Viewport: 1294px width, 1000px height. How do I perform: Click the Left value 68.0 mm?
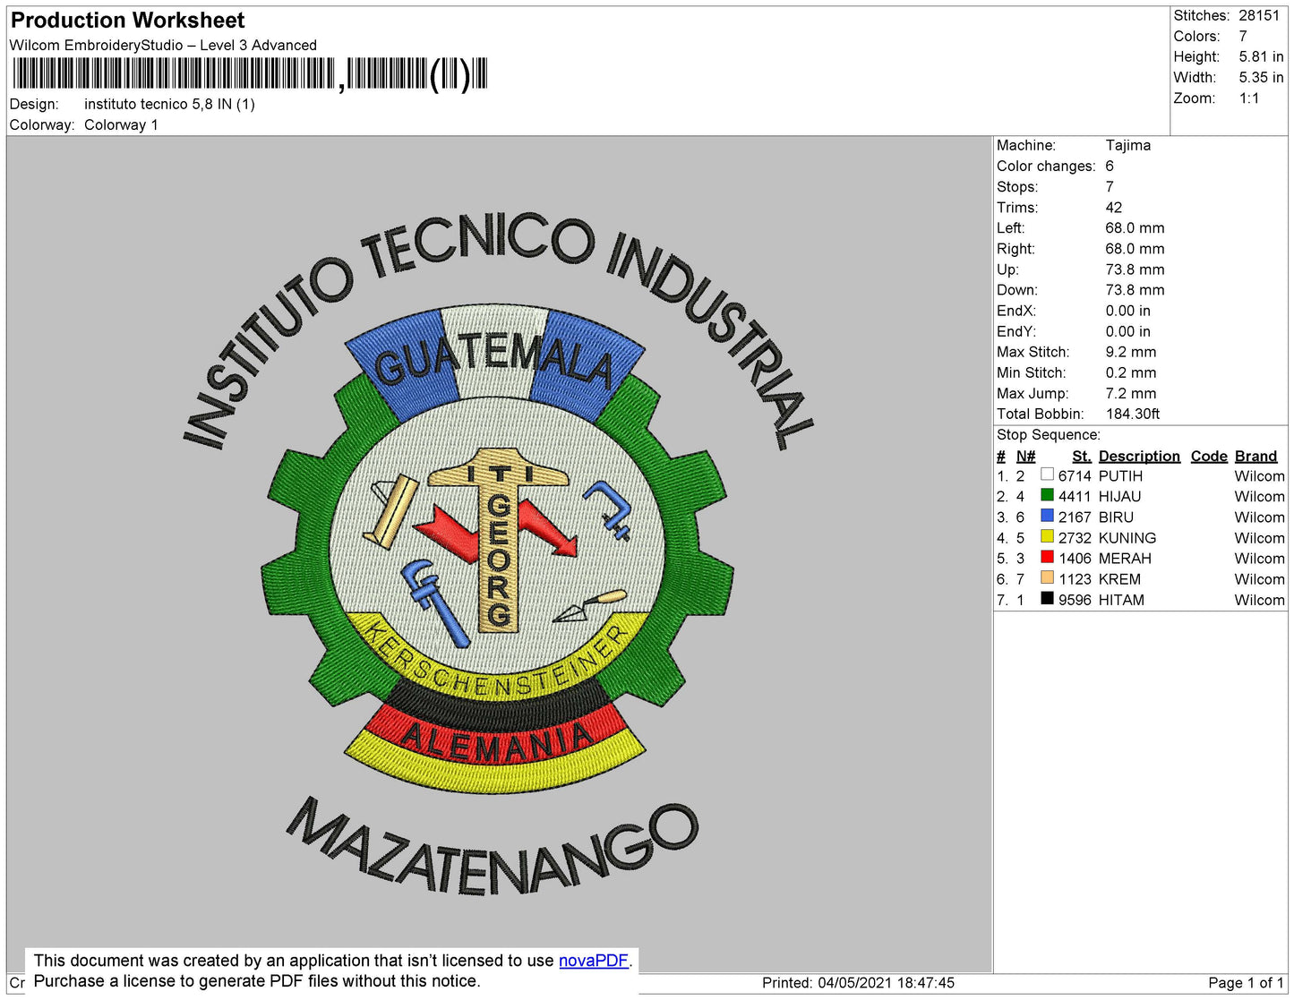tap(1135, 227)
